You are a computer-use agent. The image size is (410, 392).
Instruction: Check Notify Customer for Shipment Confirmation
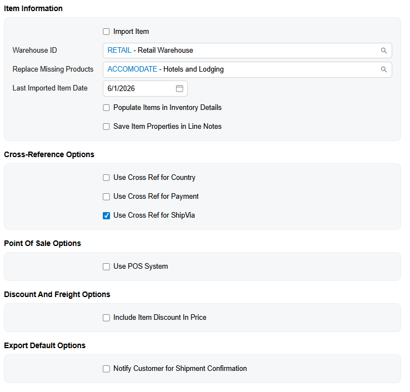(x=106, y=369)
